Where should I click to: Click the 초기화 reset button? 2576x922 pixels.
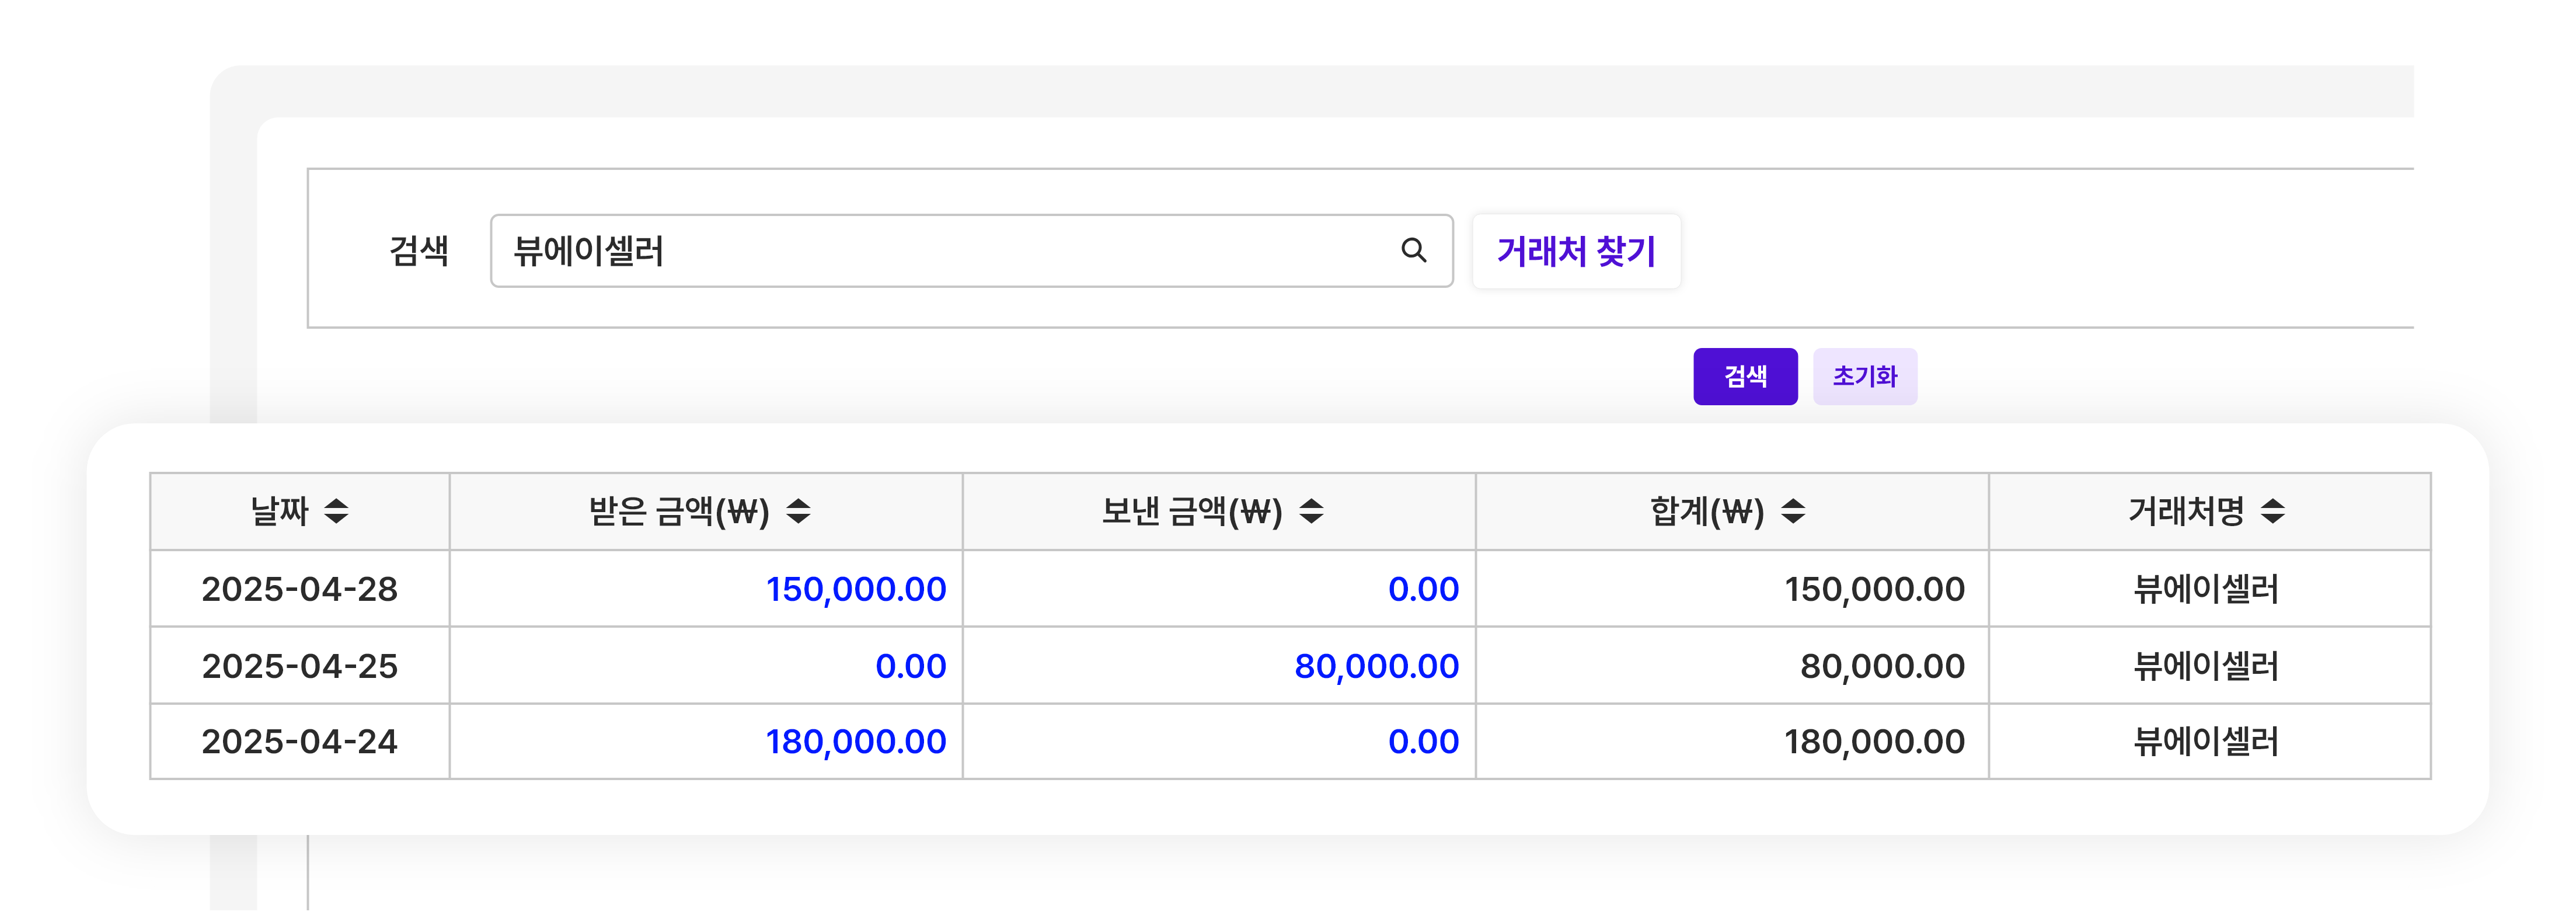coord(1865,376)
